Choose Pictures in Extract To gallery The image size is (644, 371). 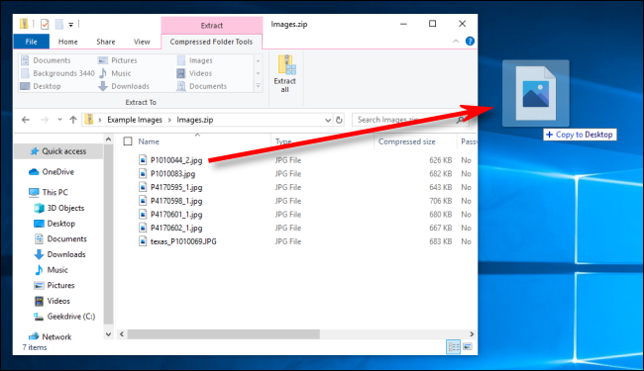(118, 60)
